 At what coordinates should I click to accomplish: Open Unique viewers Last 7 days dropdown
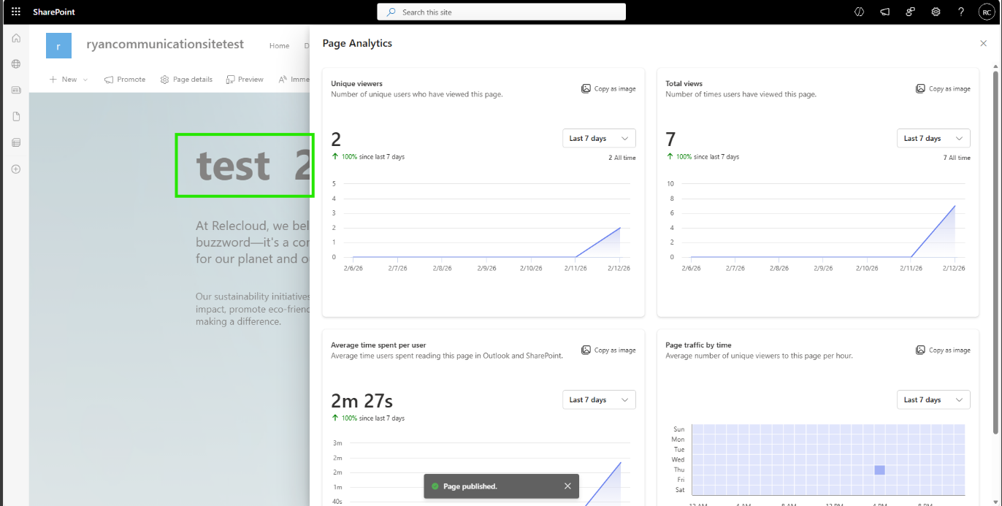tap(599, 138)
